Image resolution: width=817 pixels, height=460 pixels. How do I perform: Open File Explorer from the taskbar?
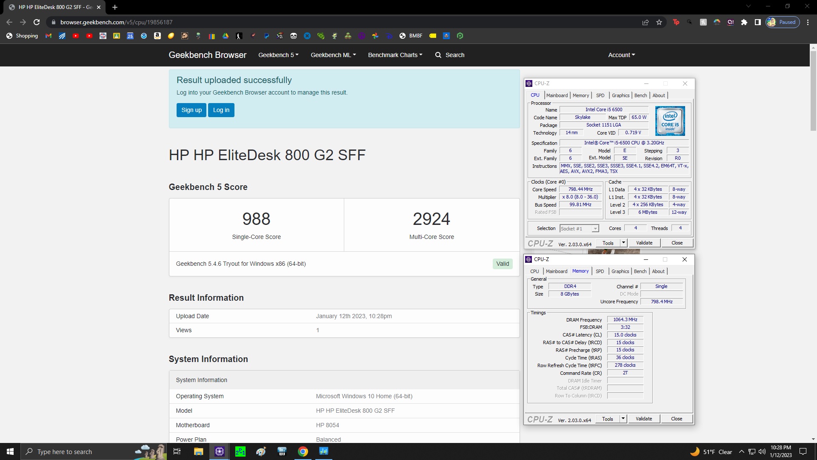[199, 451]
